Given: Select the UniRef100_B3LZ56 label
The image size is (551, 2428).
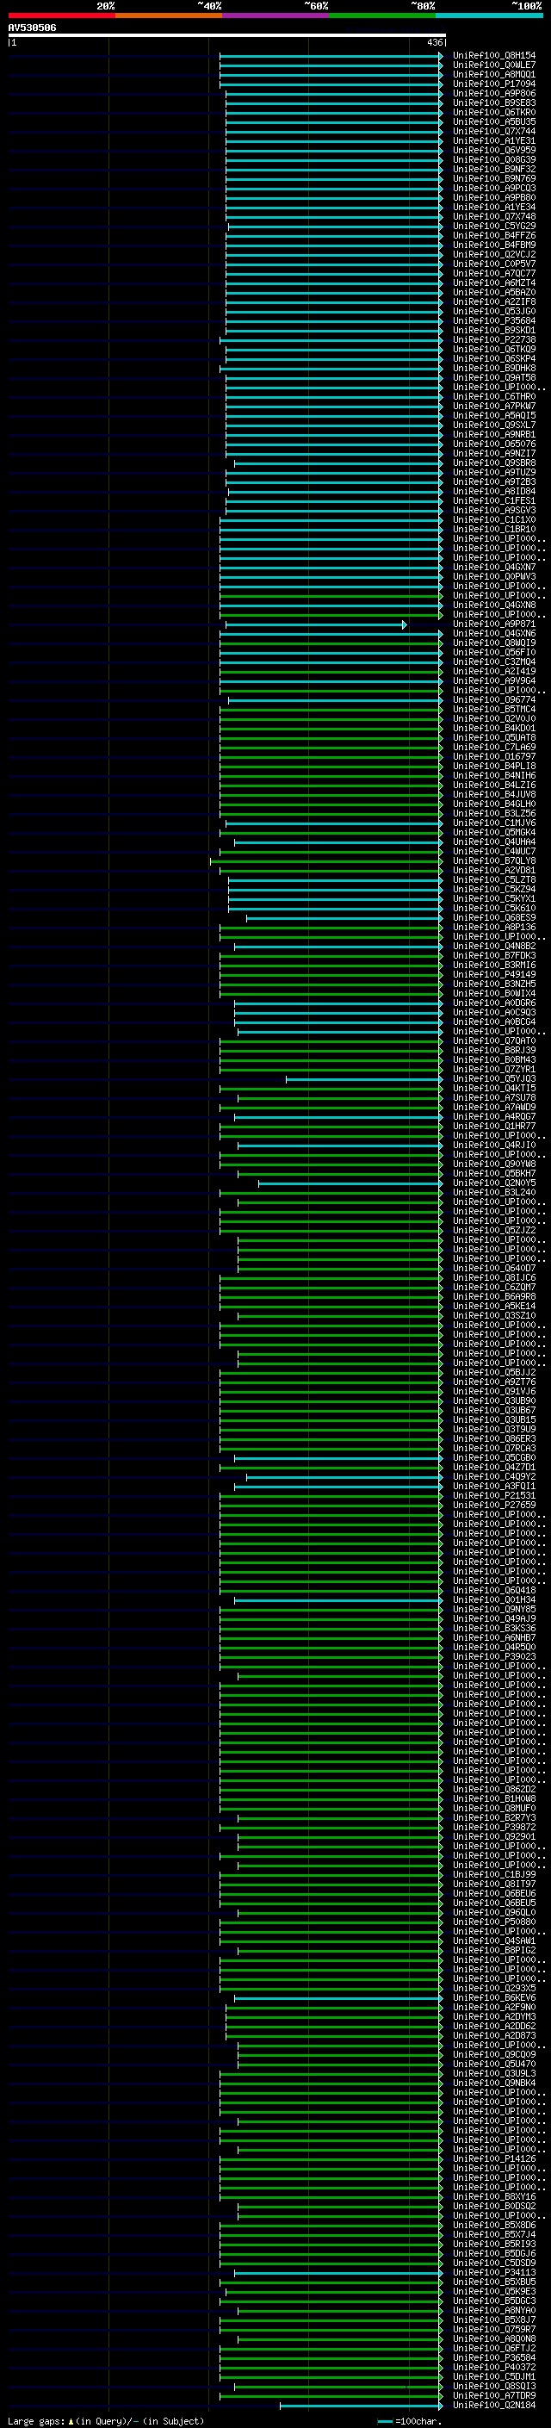Looking at the screenshot, I should 494,813.
